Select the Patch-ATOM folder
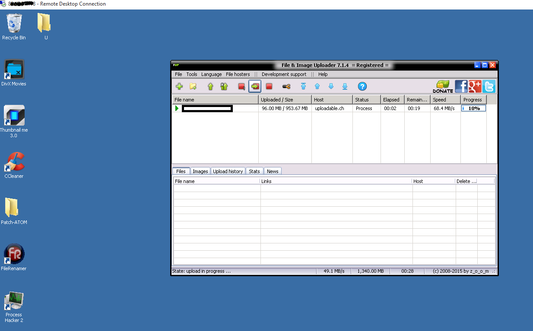This screenshot has height=331, width=533. point(14,211)
